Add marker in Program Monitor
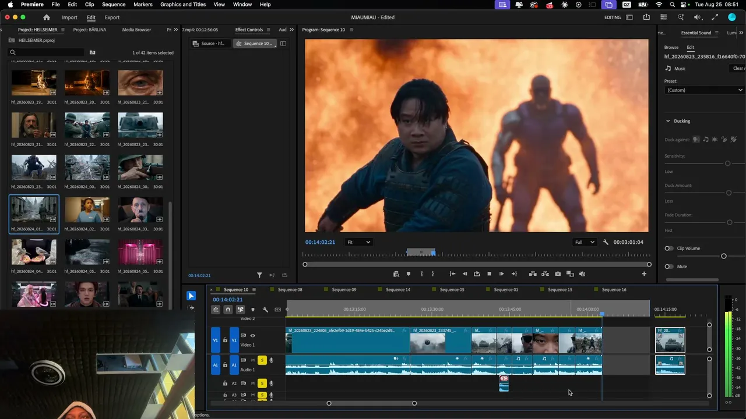Image resolution: width=746 pixels, height=419 pixels. (x=409, y=274)
